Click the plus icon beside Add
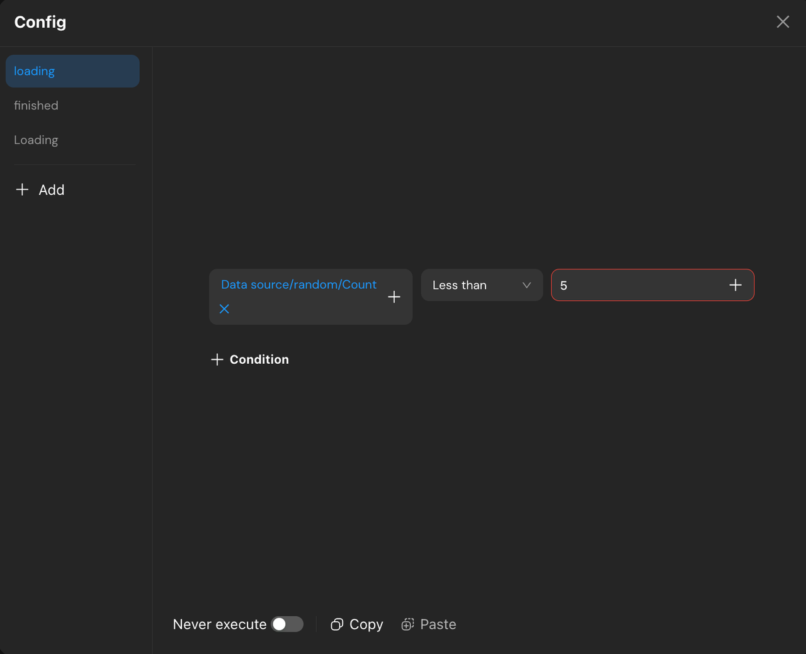The height and width of the screenshot is (654, 806). (22, 189)
